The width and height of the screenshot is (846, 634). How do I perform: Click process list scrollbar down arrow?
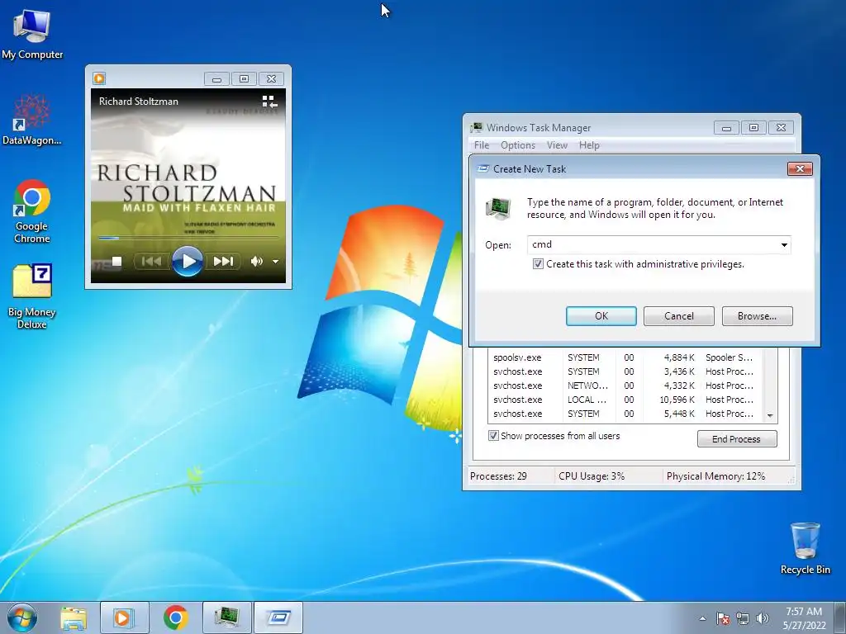click(x=771, y=416)
